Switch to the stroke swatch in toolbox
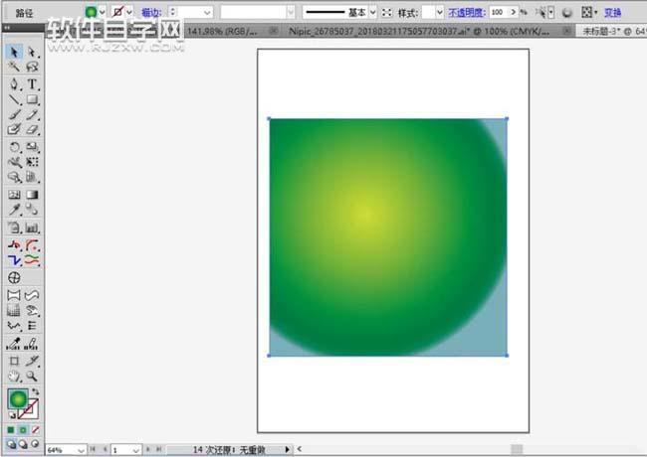Viewport: 647px width, 457px height. pyautogui.click(x=31, y=407)
